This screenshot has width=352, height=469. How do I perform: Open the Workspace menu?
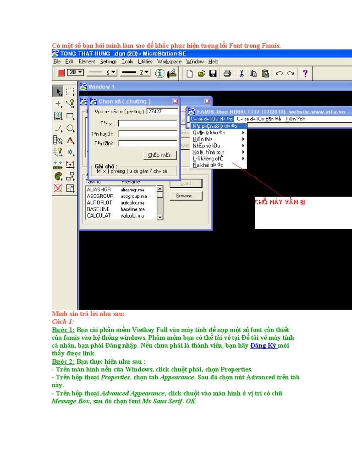(170, 62)
